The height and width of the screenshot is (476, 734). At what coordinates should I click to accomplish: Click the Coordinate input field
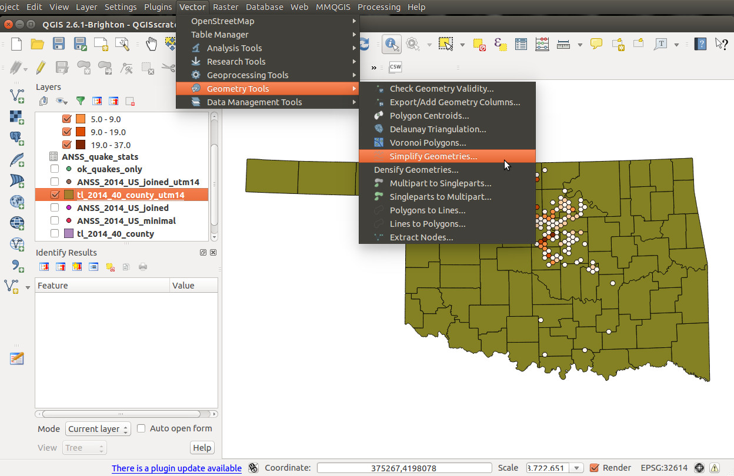pos(403,468)
